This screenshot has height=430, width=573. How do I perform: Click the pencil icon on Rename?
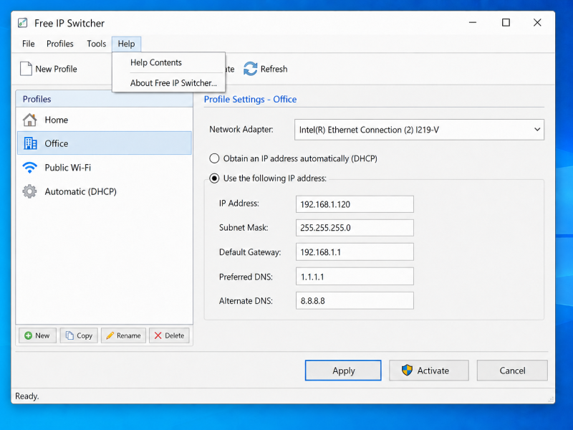pos(110,335)
